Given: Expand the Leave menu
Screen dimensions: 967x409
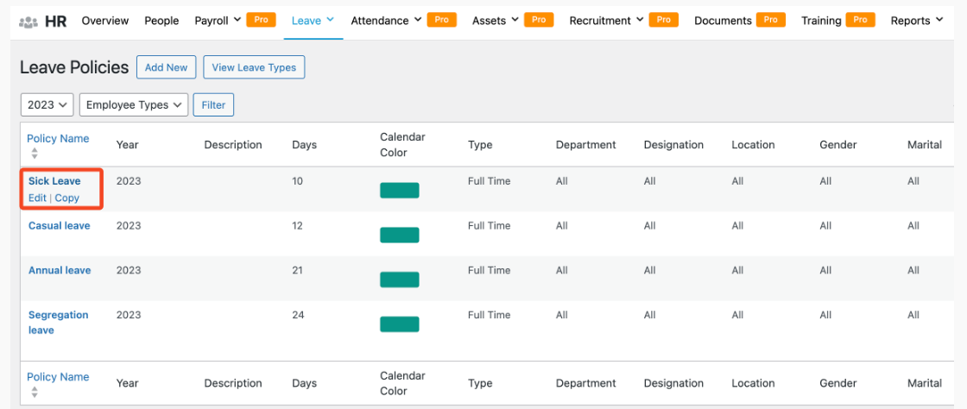Looking at the screenshot, I should 313,21.
